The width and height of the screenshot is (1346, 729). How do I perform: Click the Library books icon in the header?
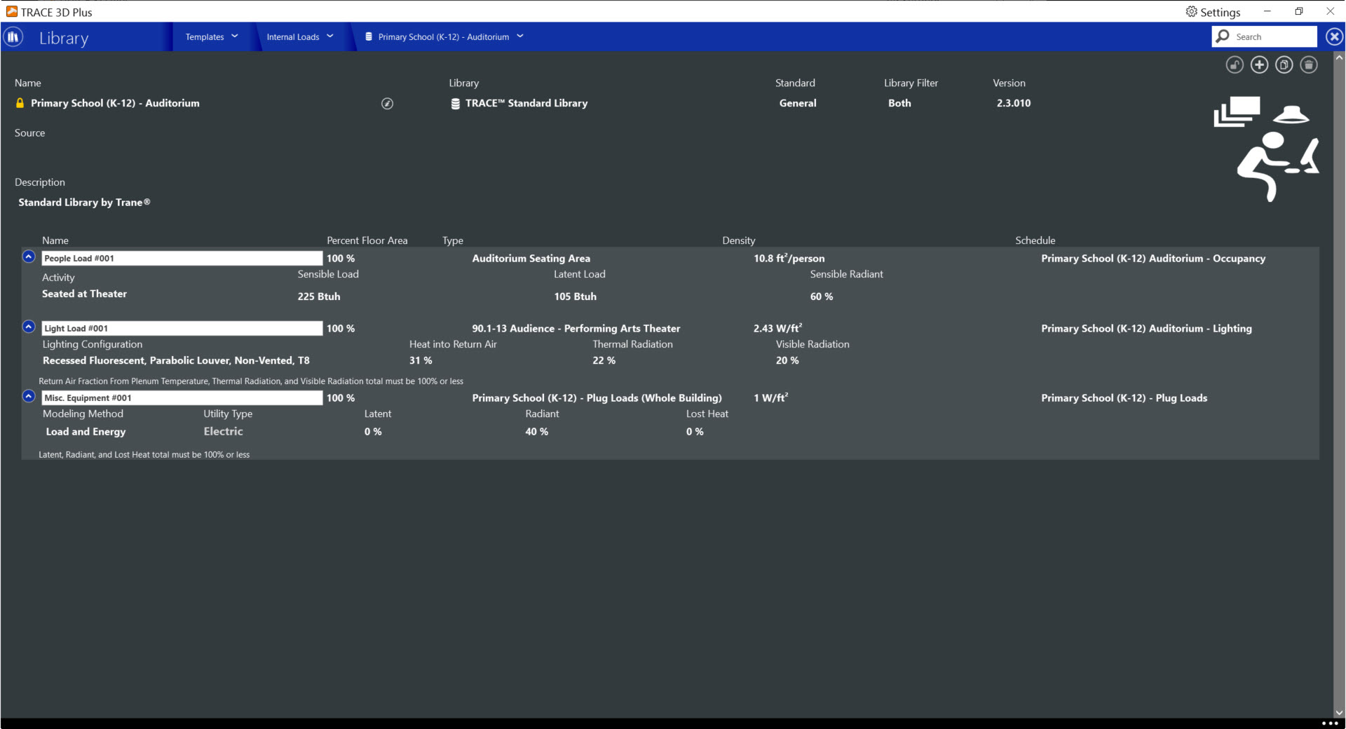tap(13, 36)
